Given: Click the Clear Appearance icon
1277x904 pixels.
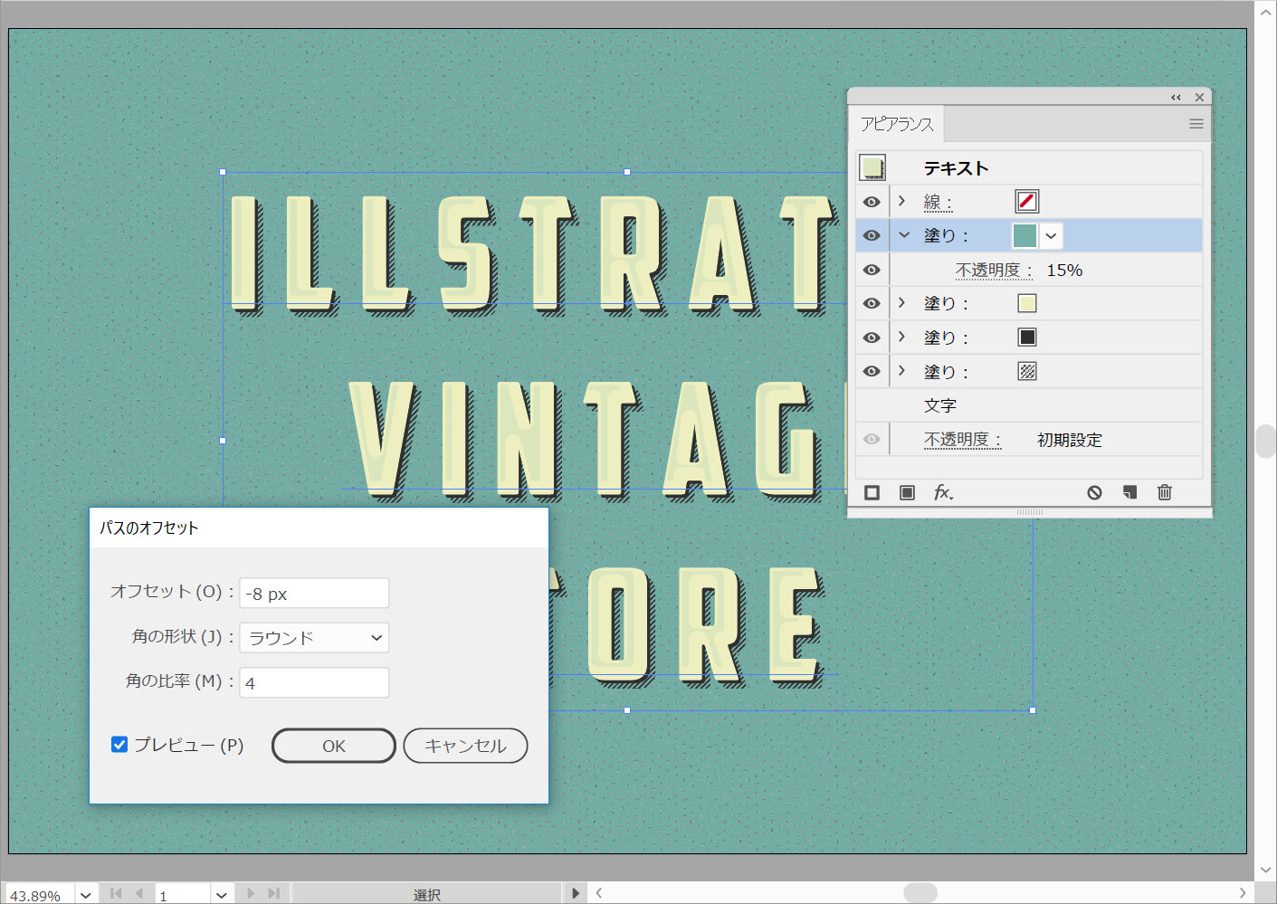Looking at the screenshot, I should (1094, 492).
